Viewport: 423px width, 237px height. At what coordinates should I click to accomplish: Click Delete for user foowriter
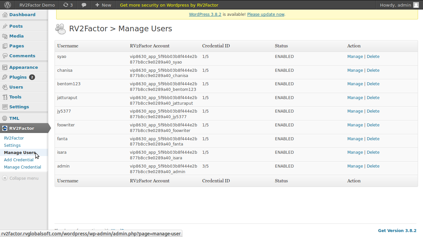click(x=373, y=125)
